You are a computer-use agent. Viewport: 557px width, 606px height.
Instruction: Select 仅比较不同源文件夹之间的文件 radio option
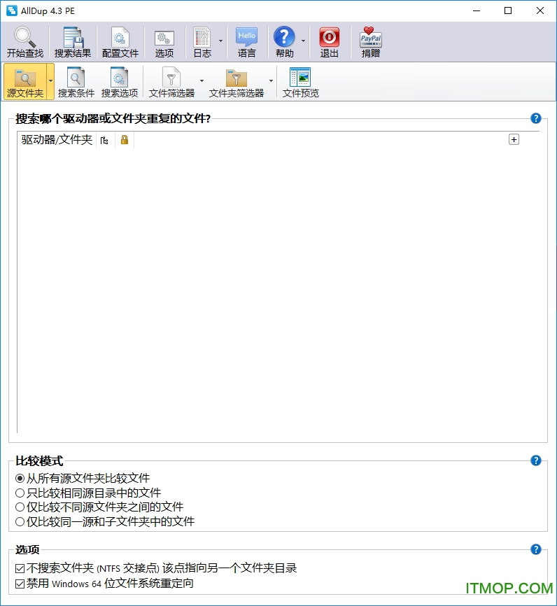[x=20, y=507]
